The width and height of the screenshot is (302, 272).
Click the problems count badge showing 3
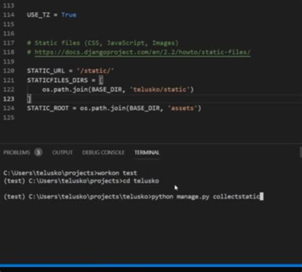pyautogui.click(x=38, y=152)
